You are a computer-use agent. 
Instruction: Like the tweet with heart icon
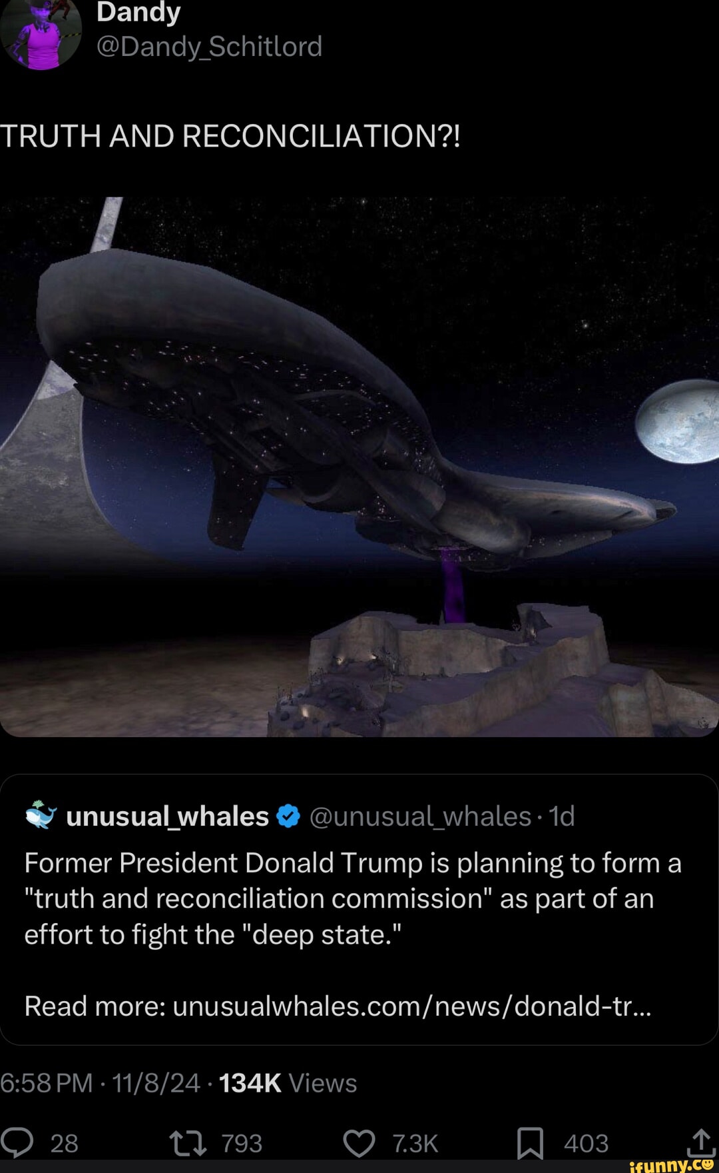pyautogui.click(x=359, y=1144)
